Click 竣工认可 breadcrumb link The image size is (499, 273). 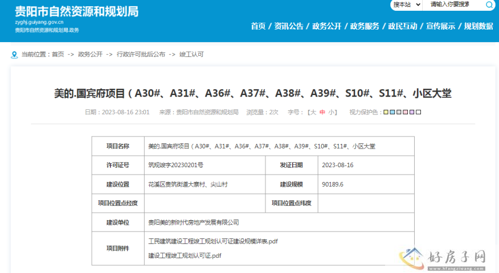(191, 55)
